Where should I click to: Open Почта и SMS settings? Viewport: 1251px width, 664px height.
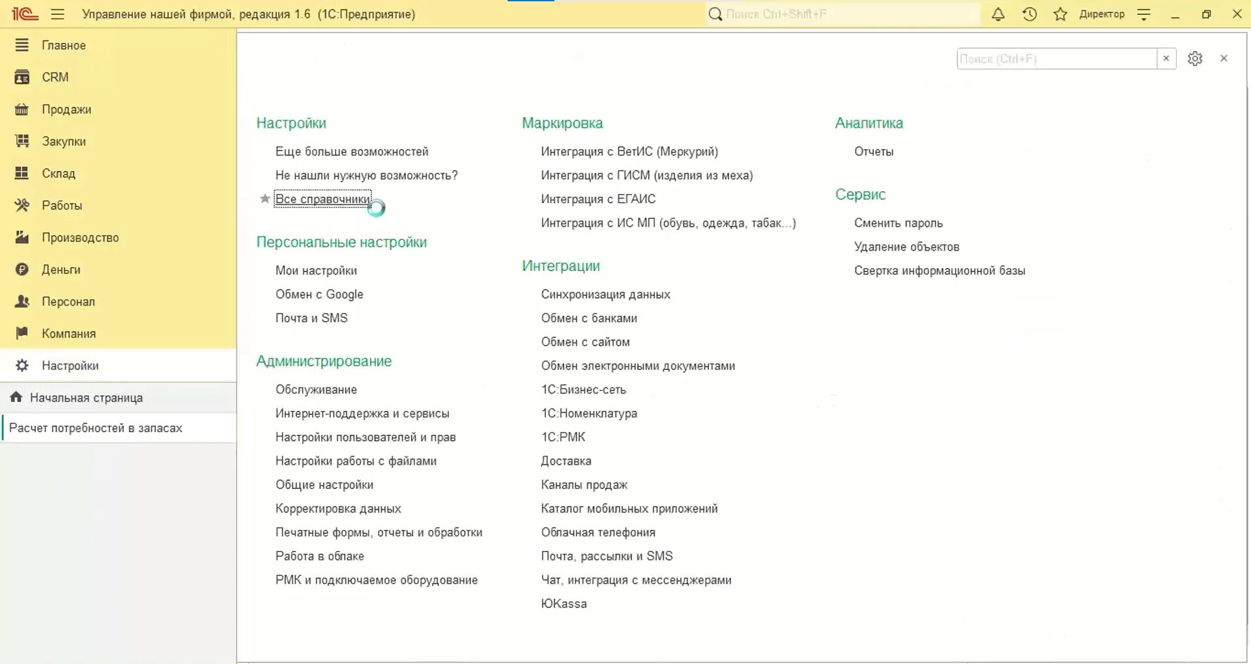coord(311,318)
